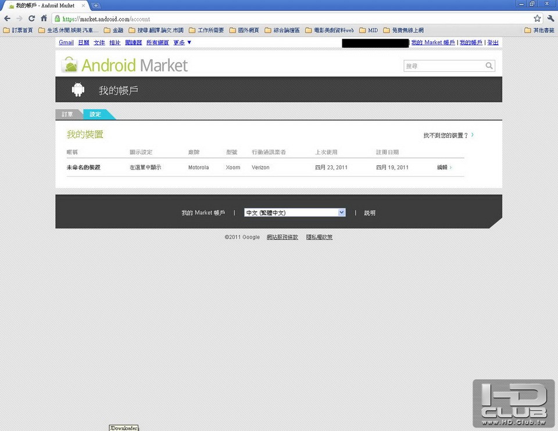Close the Android Market browser tab
This screenshot has width=558, height=431.
click(x=83, y=6)
